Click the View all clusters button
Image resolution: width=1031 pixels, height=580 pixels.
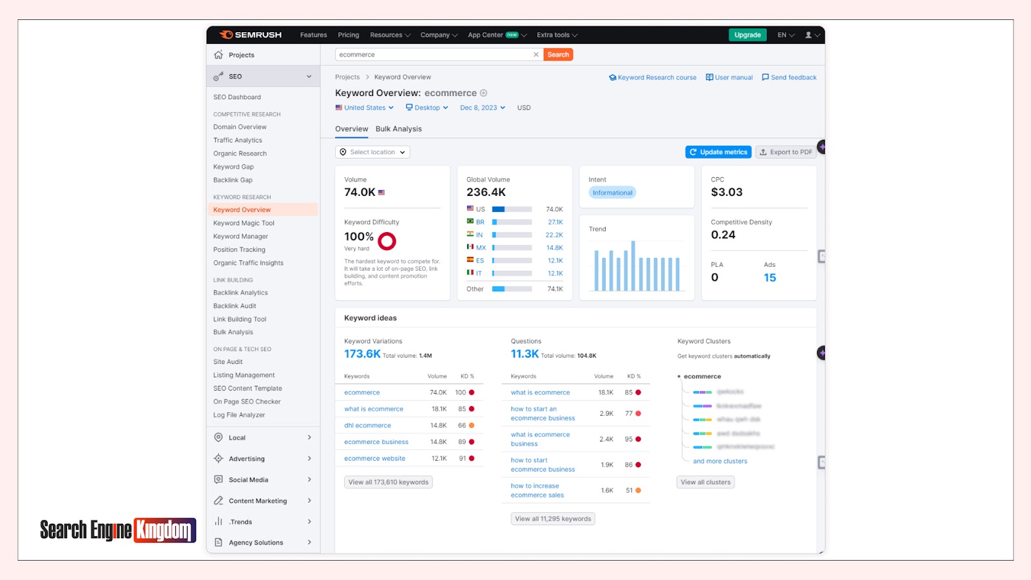click(706, 482)
